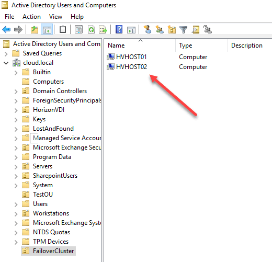
Task: Click the Export List toolbar icon
Action: (103, 29)
